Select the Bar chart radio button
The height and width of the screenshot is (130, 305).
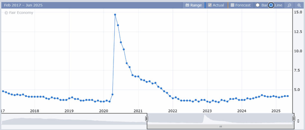258,5
